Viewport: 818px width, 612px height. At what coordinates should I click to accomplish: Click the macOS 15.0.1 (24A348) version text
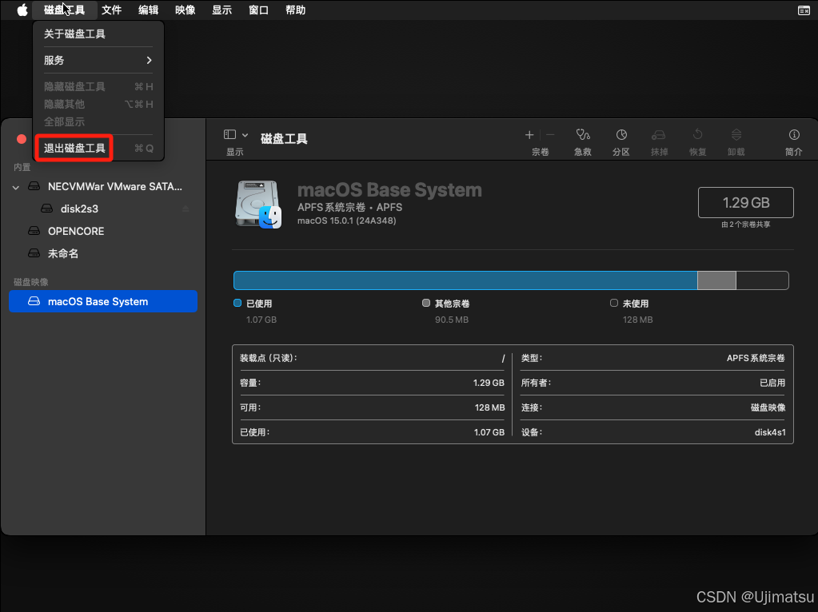click(x=346, y=221)
